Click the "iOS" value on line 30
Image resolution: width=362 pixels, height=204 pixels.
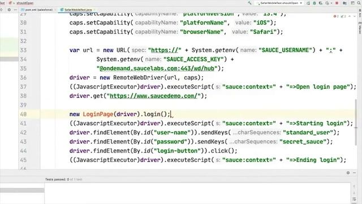261,23
